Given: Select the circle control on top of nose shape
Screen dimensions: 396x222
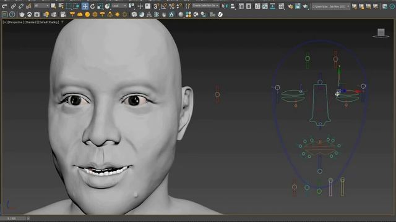Looking at the screenshot, I should [320, 82].
